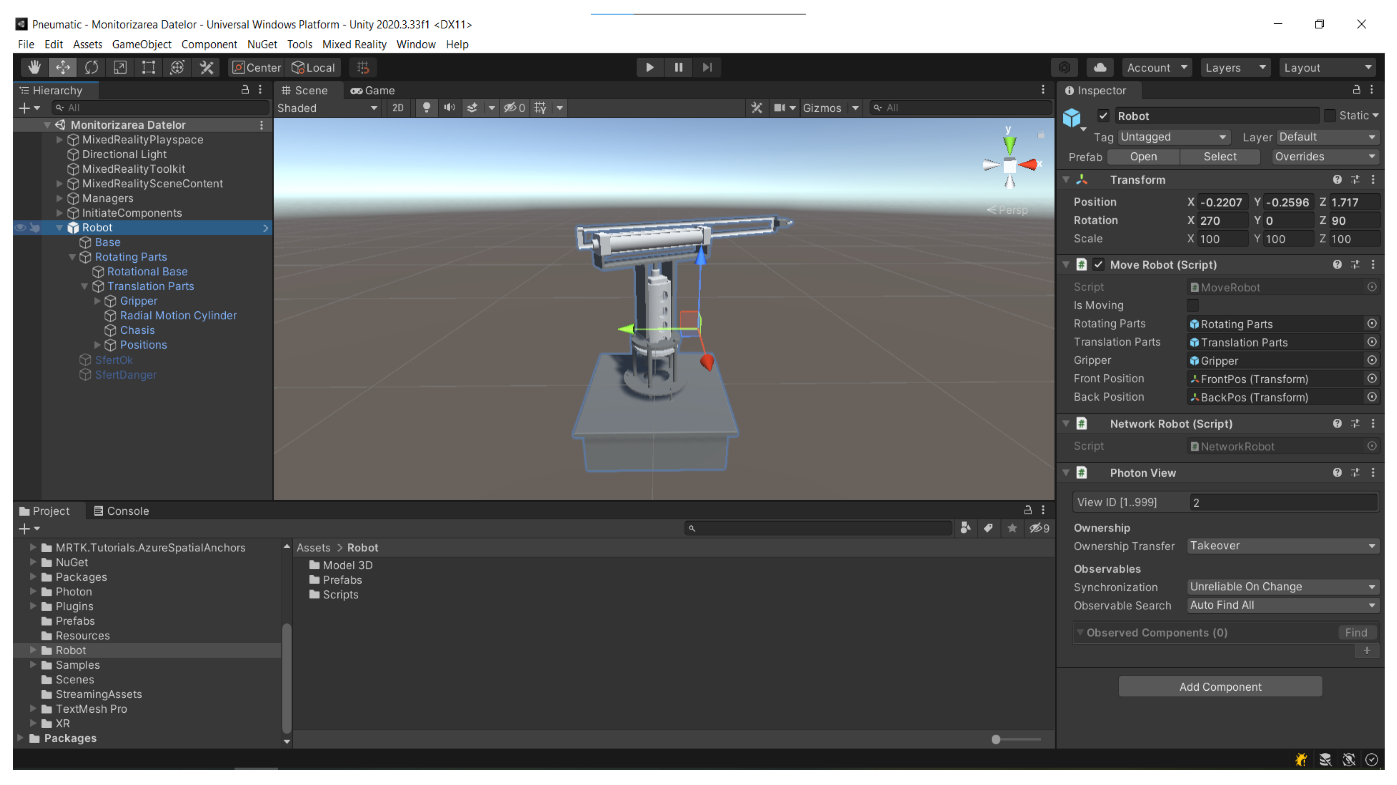This screenshot has height=785, width=1397.
Task: Open the Mixed Reality menu
Action: click(354, 45)
